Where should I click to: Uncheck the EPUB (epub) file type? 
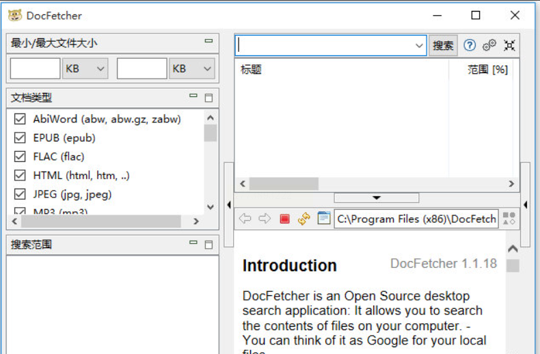pyautogui.click(x=20, y=138)
